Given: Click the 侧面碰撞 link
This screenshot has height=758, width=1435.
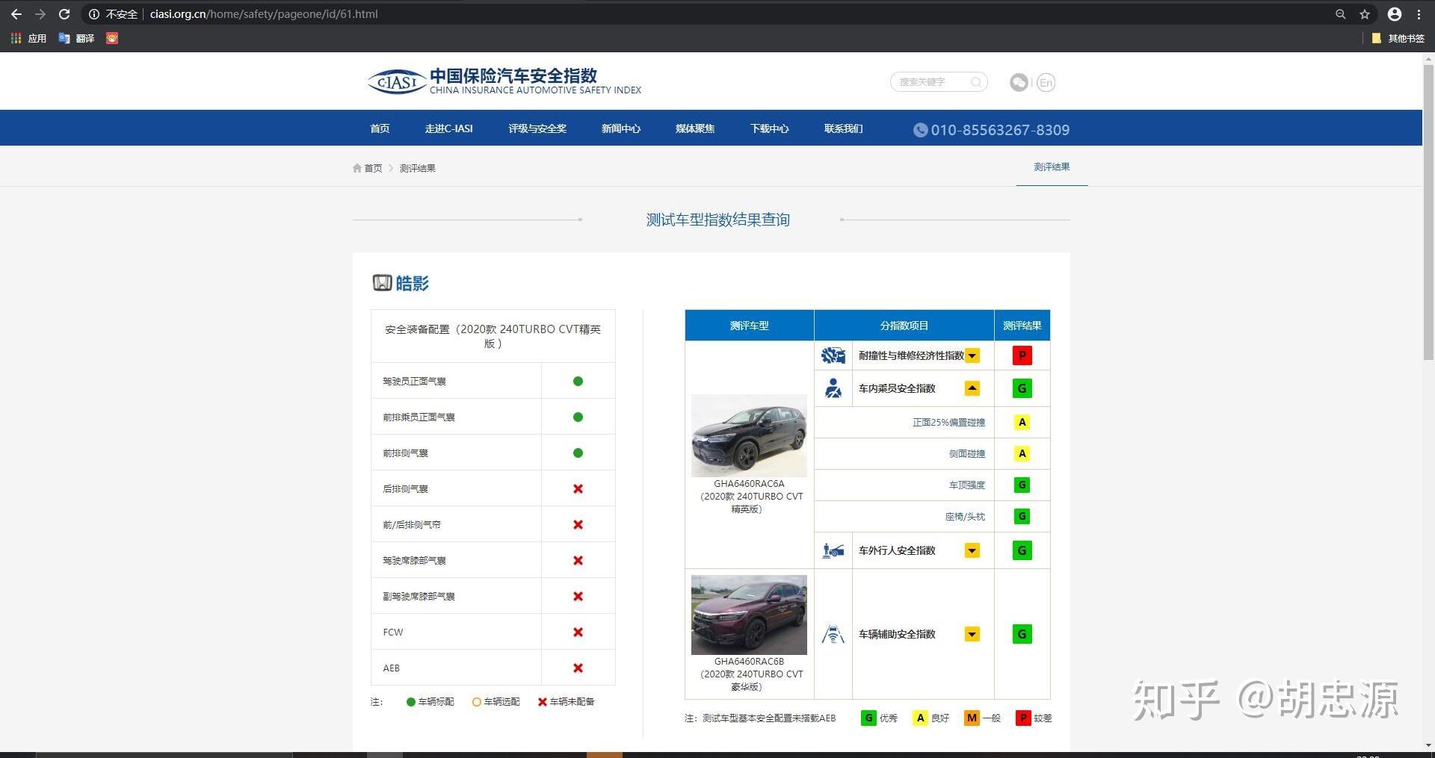Looking at the screenshot, I should tap(967, 453).
